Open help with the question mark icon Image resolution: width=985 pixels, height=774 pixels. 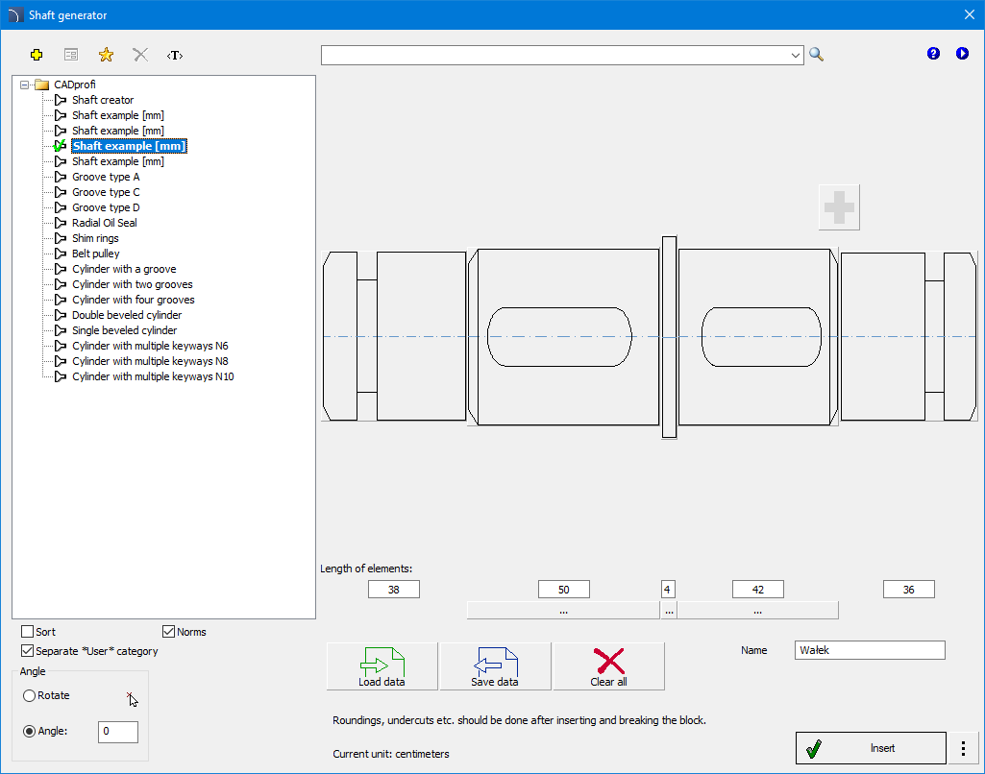click(933, 54)
